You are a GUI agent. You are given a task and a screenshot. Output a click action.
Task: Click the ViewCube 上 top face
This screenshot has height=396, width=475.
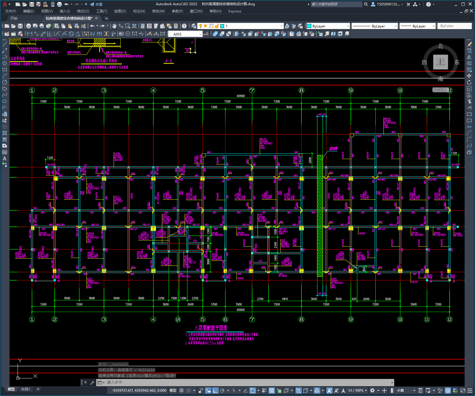[440, 62]
